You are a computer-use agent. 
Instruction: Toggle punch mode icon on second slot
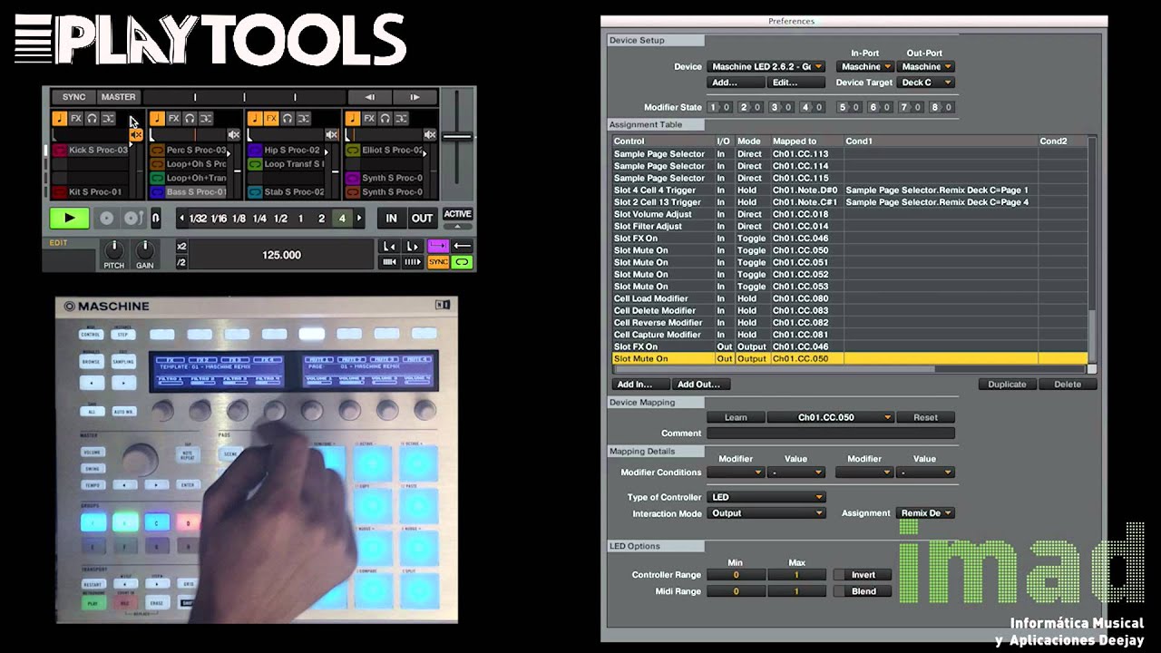206,118
